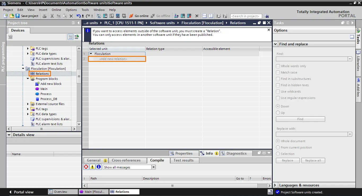Screen dimensions: 362x196
Task: Click the Undo arrow icon
Action: pos(78,16)
